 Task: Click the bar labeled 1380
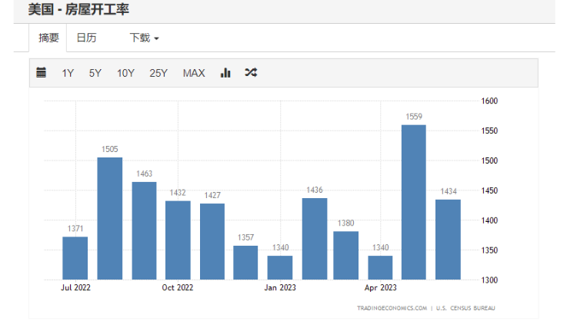[346, 255]
